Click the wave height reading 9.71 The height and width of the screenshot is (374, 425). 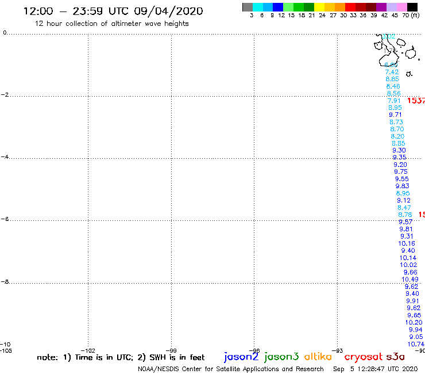point(396,115)
